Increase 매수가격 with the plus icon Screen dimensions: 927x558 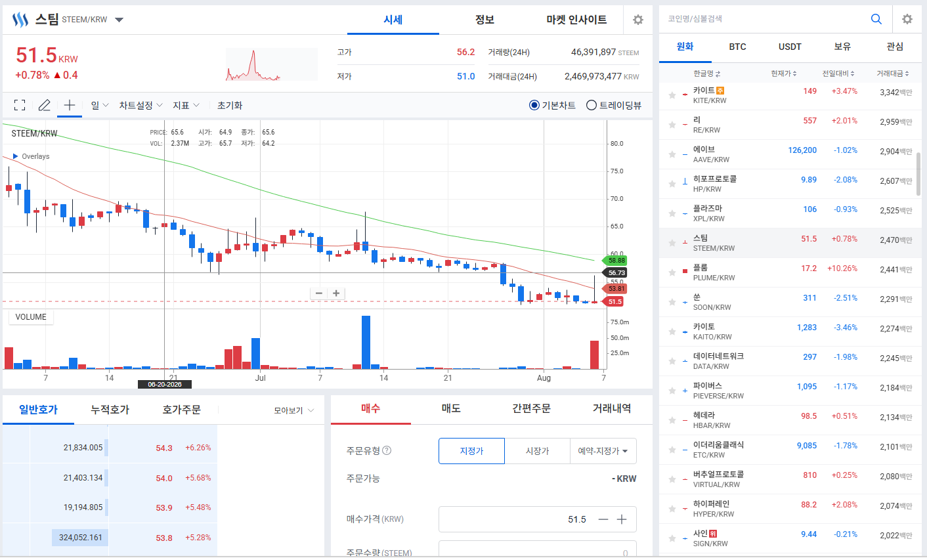(x=622, y=519)
